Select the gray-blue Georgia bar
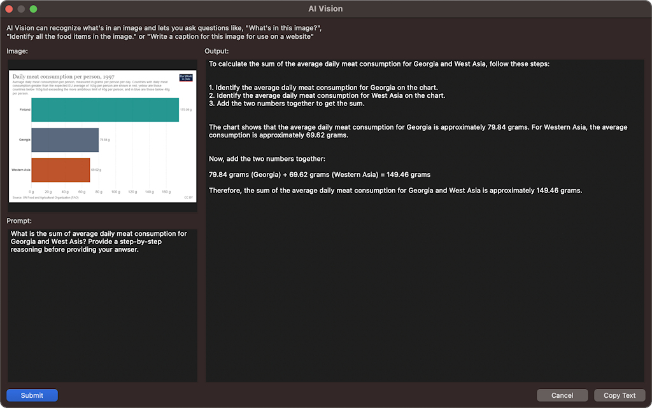652x408 pixels. click(x=65, y=140)
